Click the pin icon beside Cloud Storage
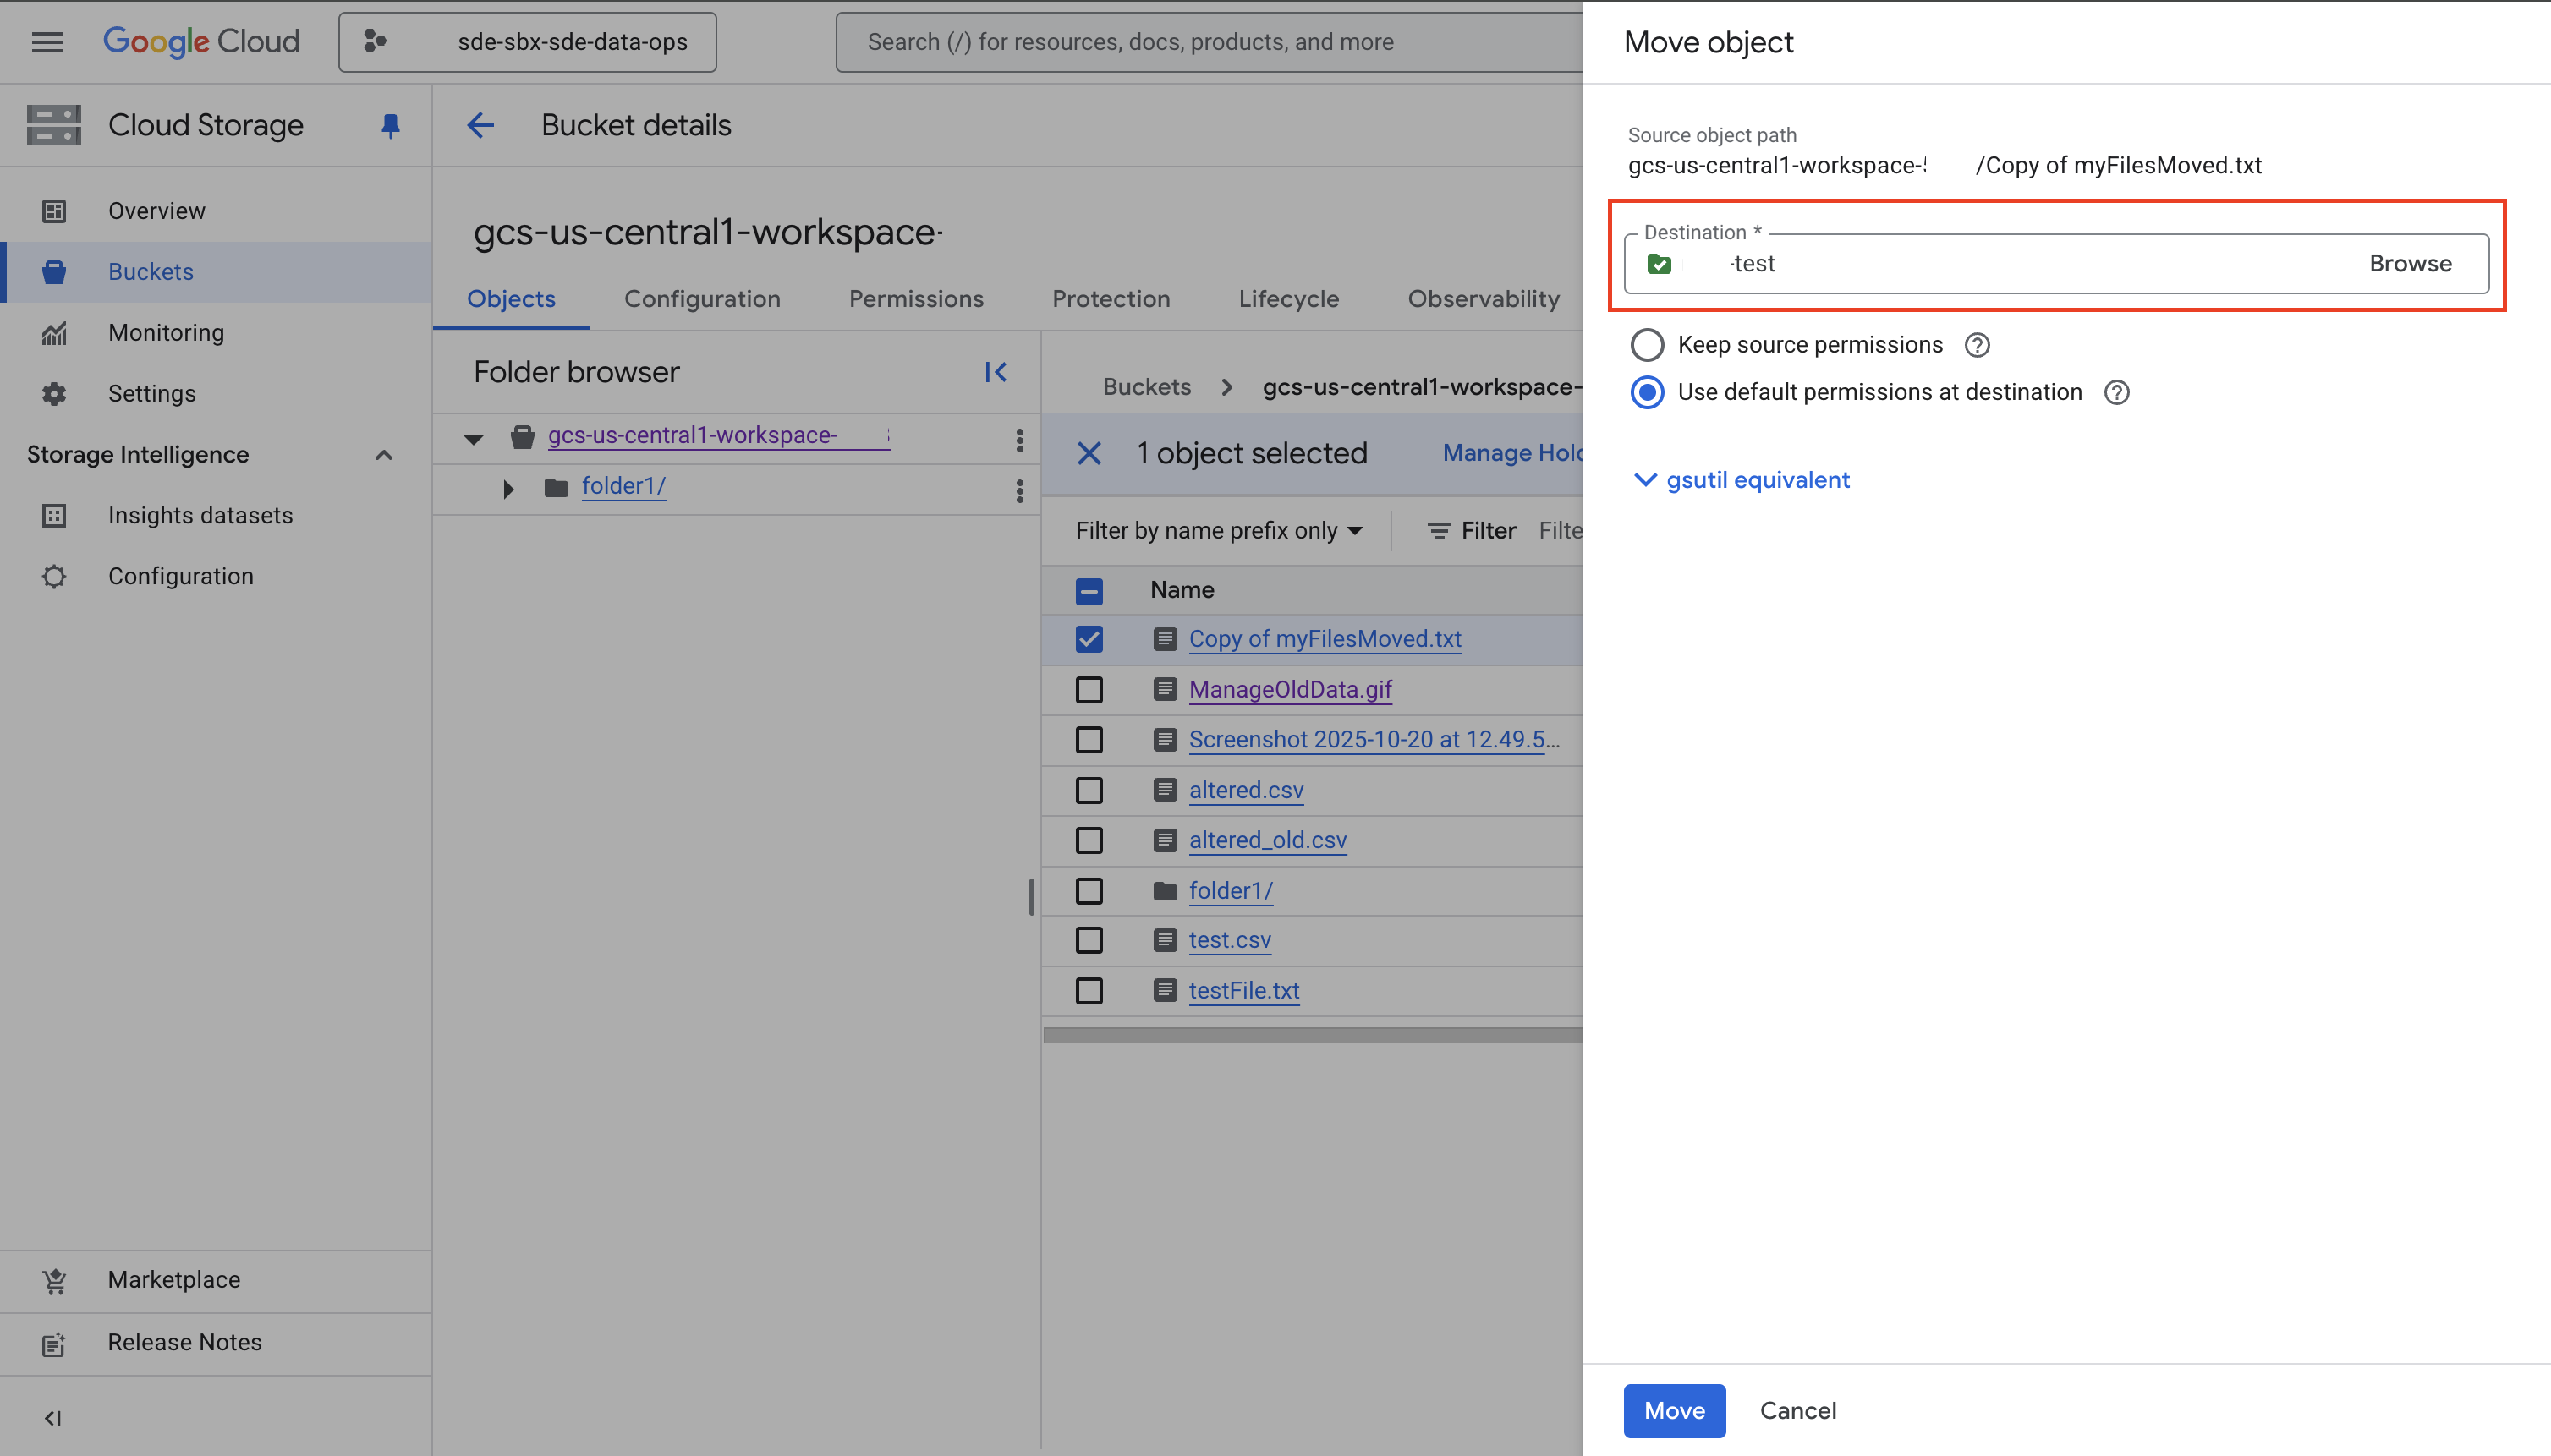 tap(390, 125)
